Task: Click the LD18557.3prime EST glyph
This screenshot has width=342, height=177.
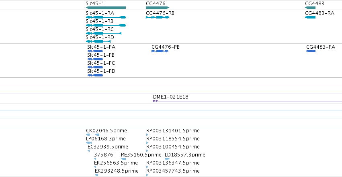Action: tap(167, 159)
